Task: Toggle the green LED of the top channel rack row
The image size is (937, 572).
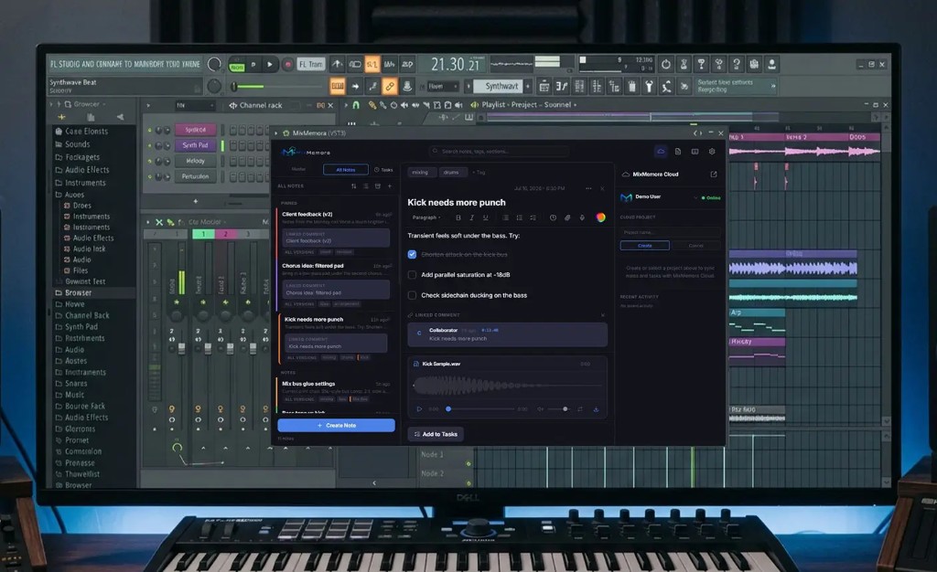Action: (150, 130)
